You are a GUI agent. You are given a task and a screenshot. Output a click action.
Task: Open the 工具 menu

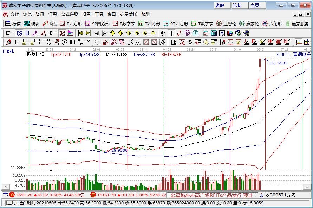tap(99, 14)
